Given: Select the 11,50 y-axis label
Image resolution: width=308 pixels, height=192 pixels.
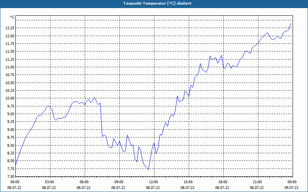Looking at the screenshot, I should point(10,51).
